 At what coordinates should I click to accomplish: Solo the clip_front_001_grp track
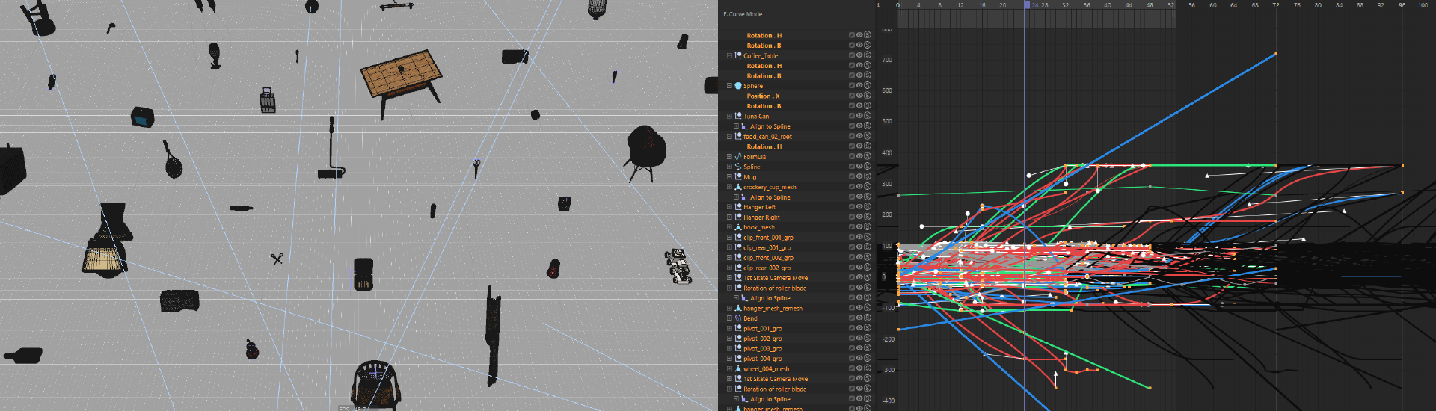[868, 237]
